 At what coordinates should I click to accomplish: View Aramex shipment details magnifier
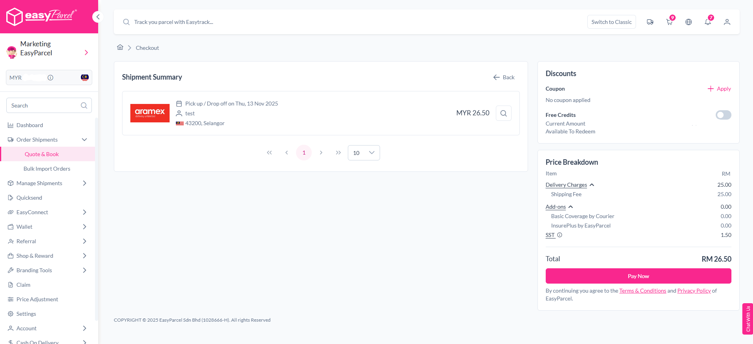point(503,113)
